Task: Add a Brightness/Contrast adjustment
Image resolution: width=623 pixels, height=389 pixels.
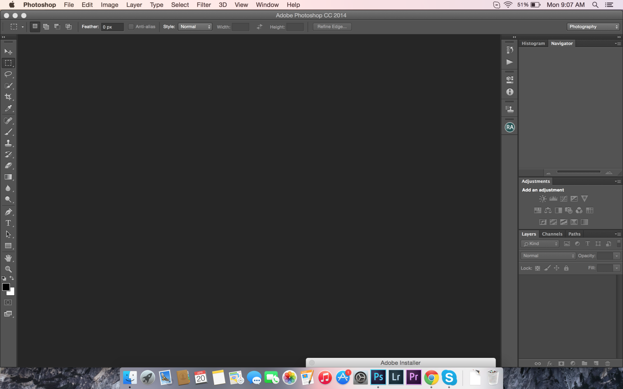Action: pos(543,199)
